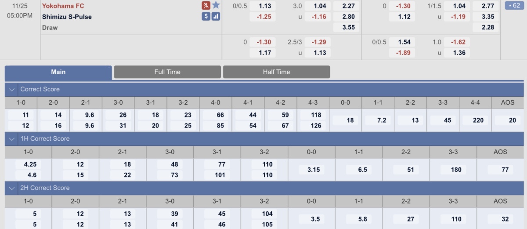Switch to the Full Time tab
The image size is (527, 229).
(x=167, y=72)
